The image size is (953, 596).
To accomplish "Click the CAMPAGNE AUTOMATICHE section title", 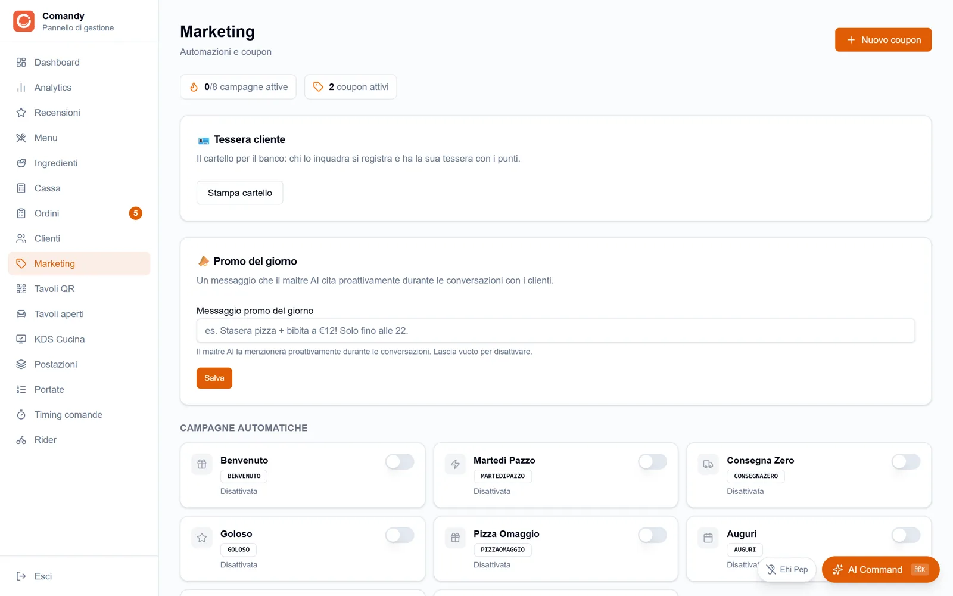I will click(244, 428).
